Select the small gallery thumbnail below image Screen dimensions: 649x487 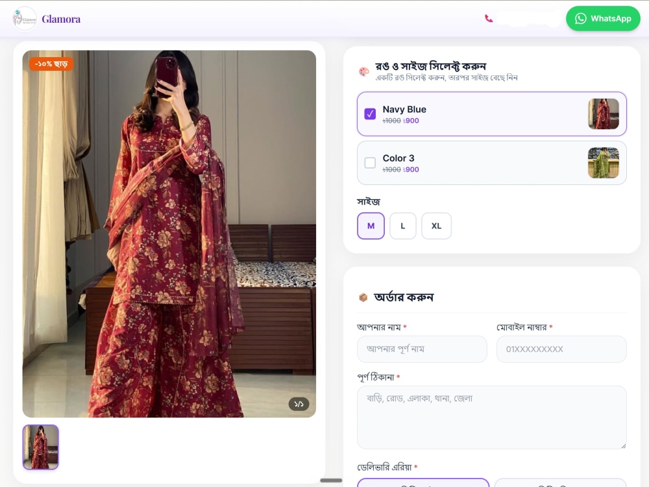click(x=40, y=447)
